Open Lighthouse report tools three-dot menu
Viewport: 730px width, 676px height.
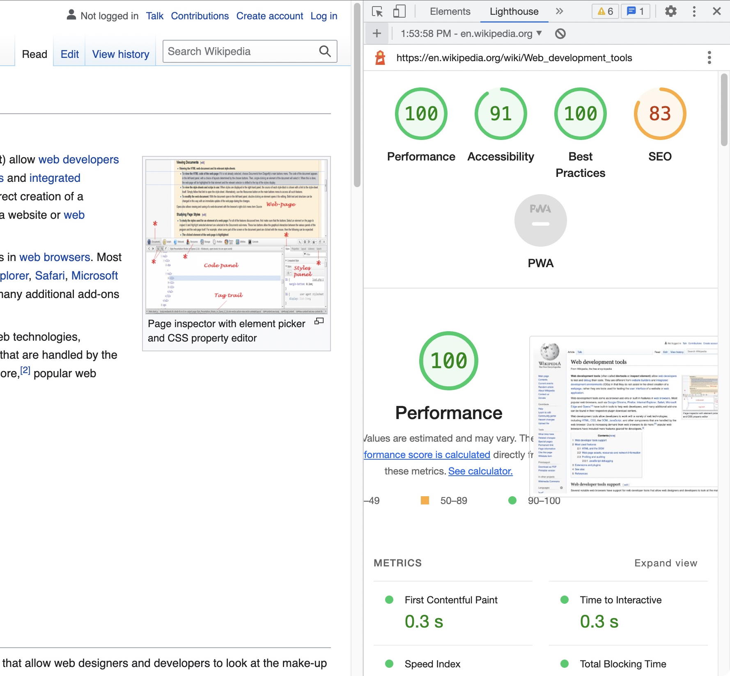[709, 57]
